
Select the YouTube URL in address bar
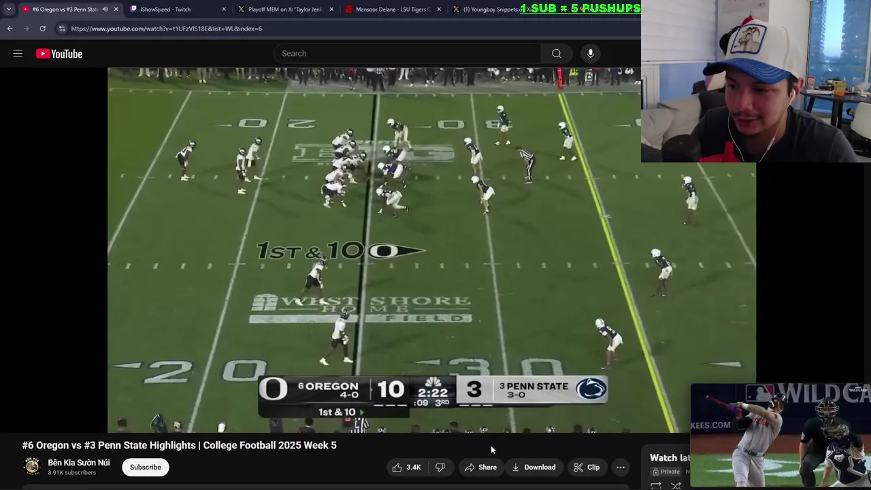pos(167,29)
